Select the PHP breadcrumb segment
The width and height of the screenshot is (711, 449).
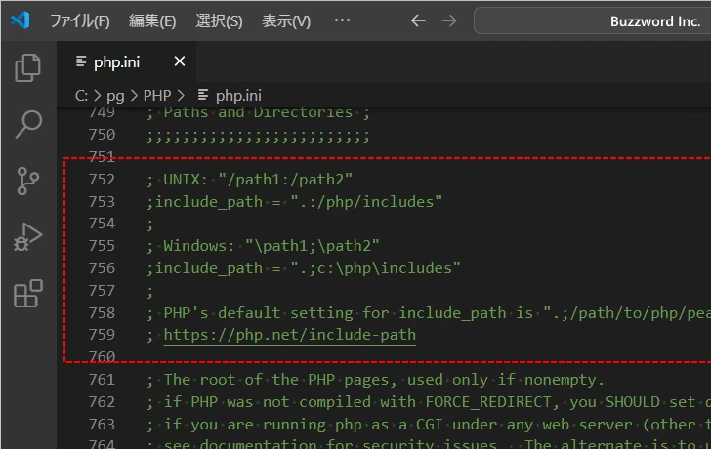[x=157, y=95]
